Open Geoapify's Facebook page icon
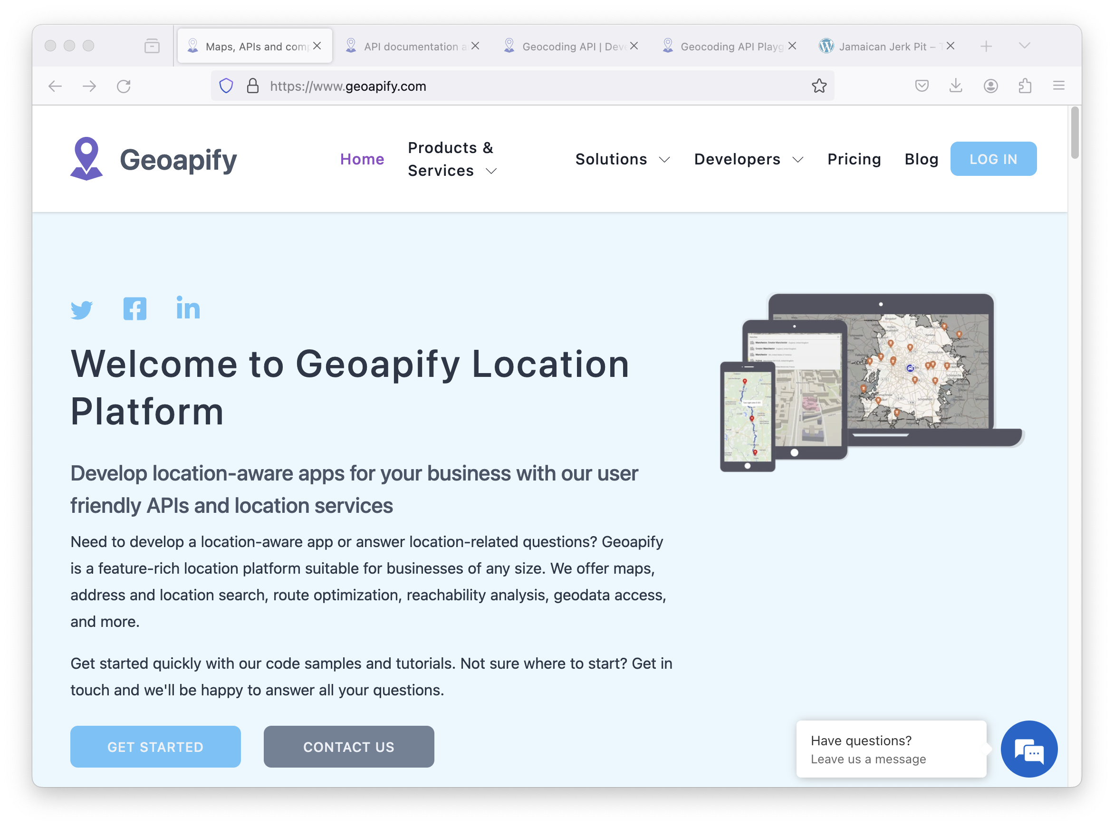 pos(134,308)
